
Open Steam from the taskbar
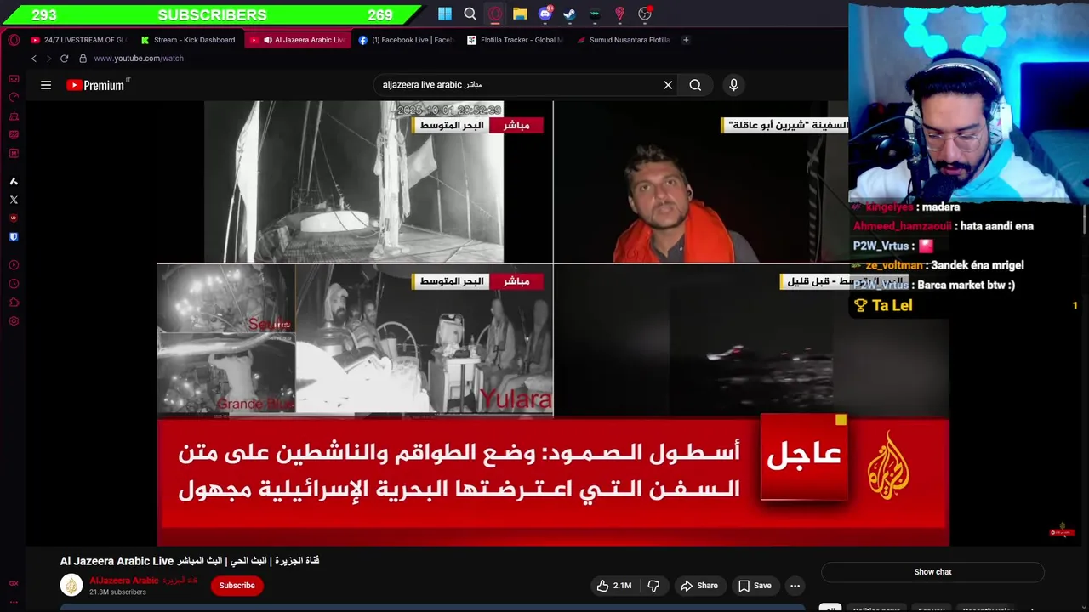tap(570, 14)
